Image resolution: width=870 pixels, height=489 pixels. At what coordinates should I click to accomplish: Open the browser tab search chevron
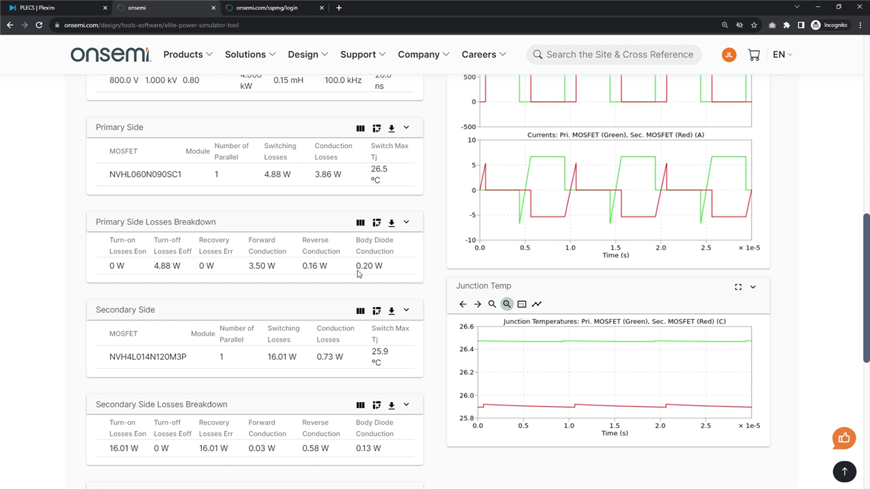(797, 7)
